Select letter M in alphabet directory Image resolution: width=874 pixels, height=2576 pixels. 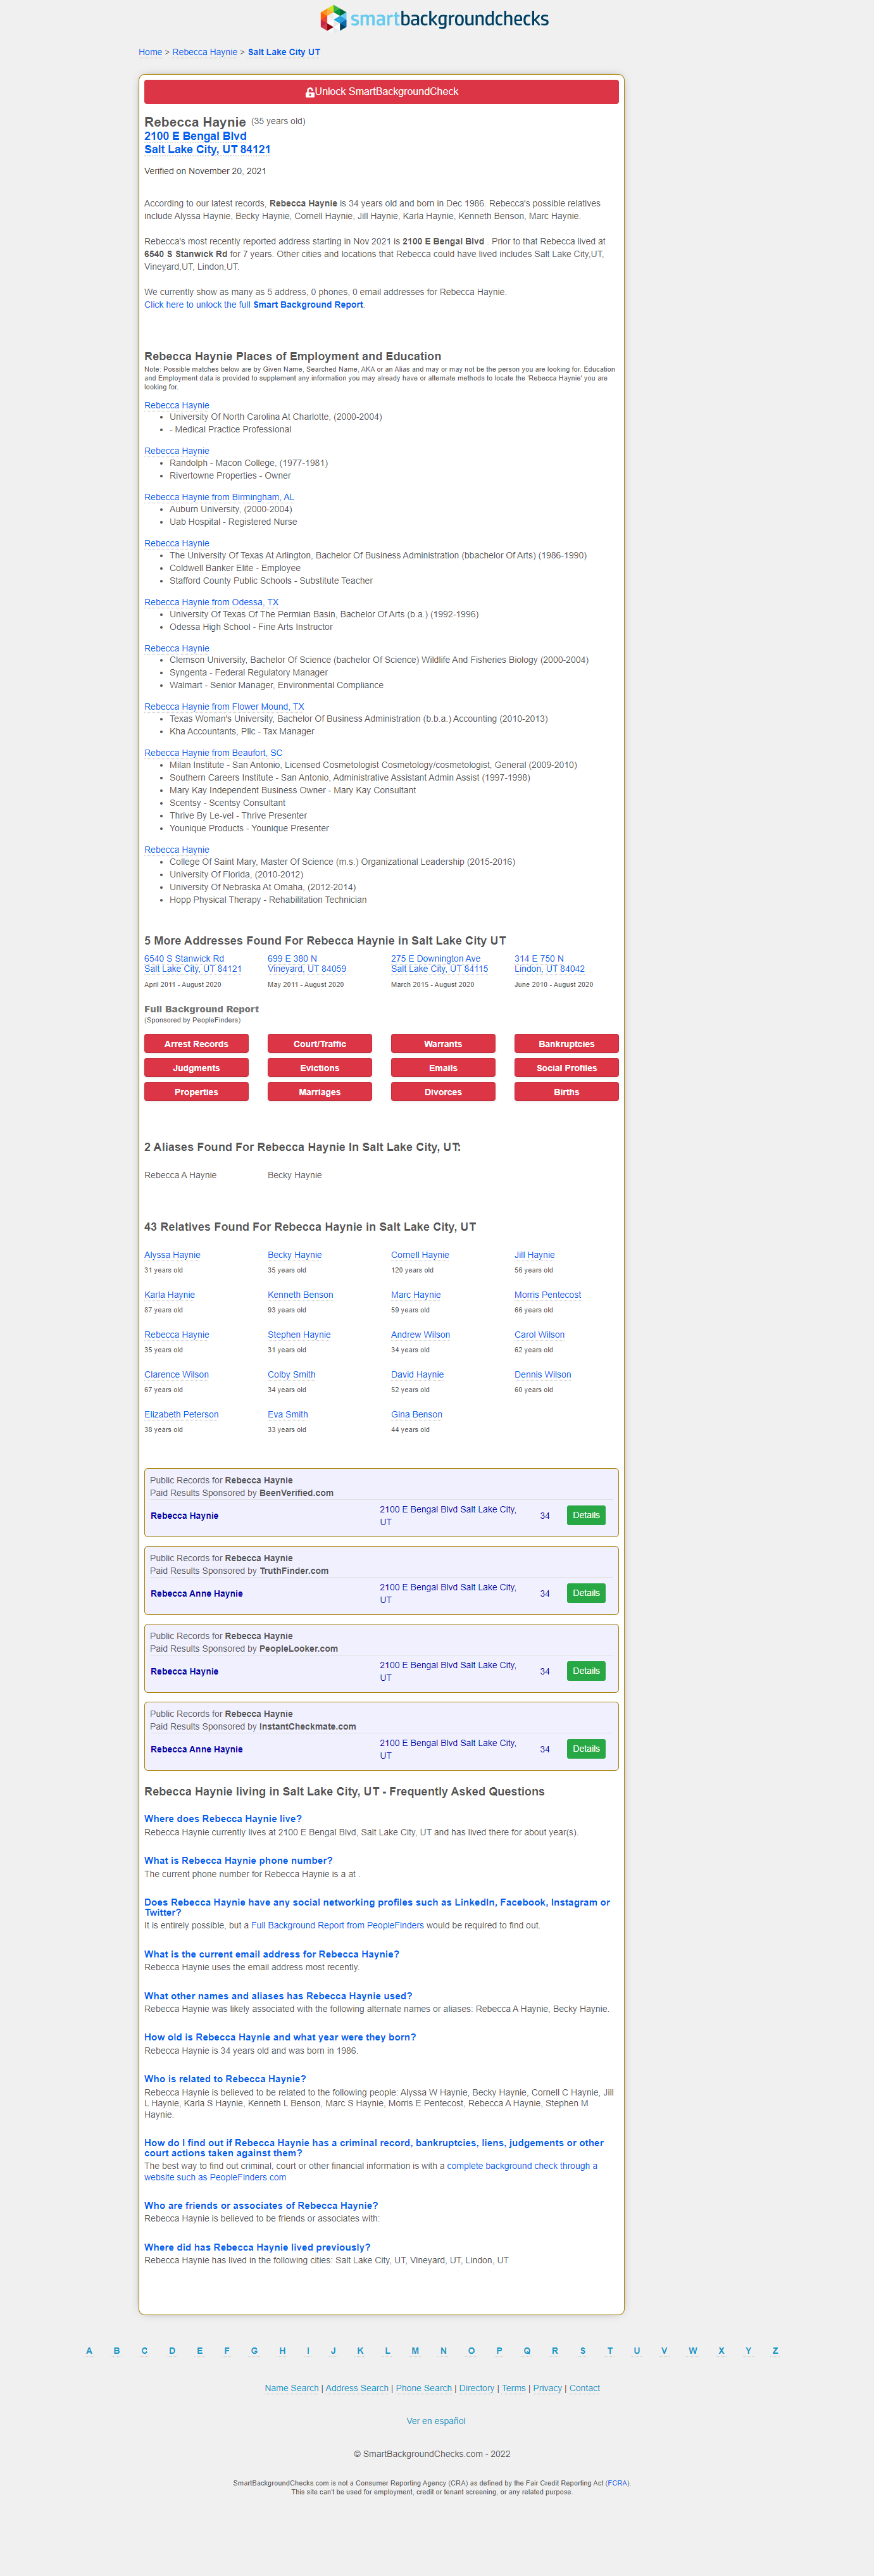pyautogui.click(x=415, y=2351)
